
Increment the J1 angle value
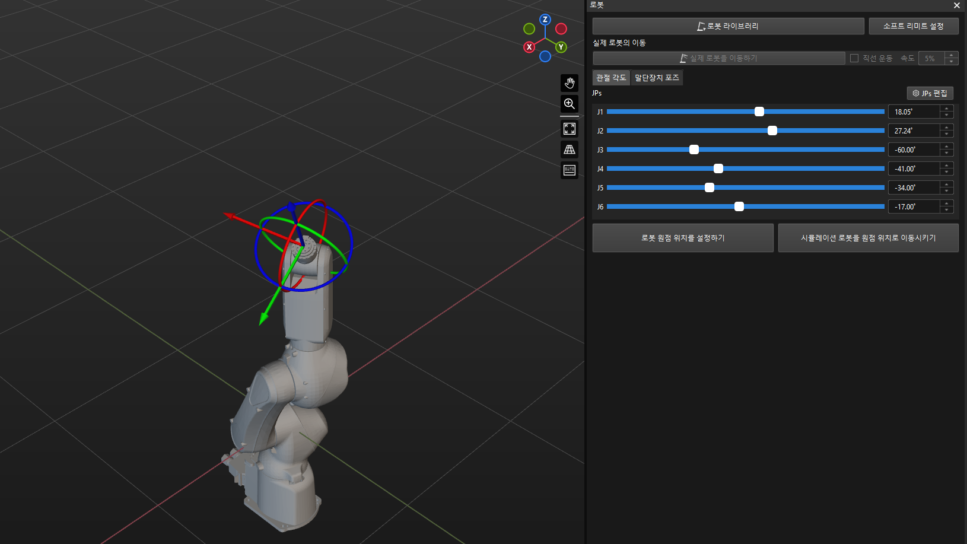tap(947, 109)
